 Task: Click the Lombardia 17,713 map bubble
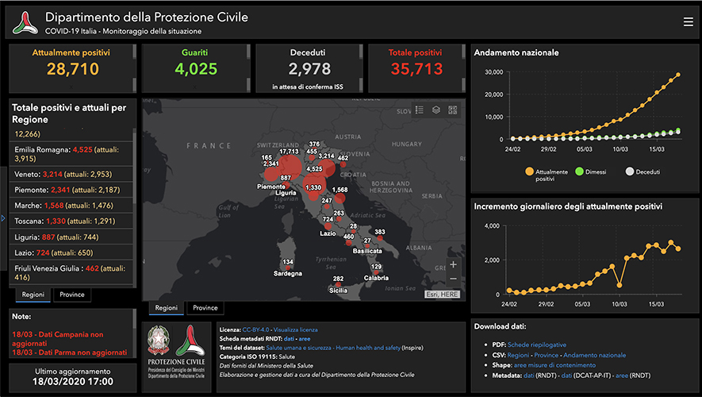pos(290,166)
